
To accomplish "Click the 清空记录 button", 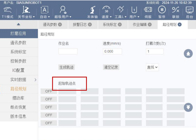I will [x=111, y=67].
